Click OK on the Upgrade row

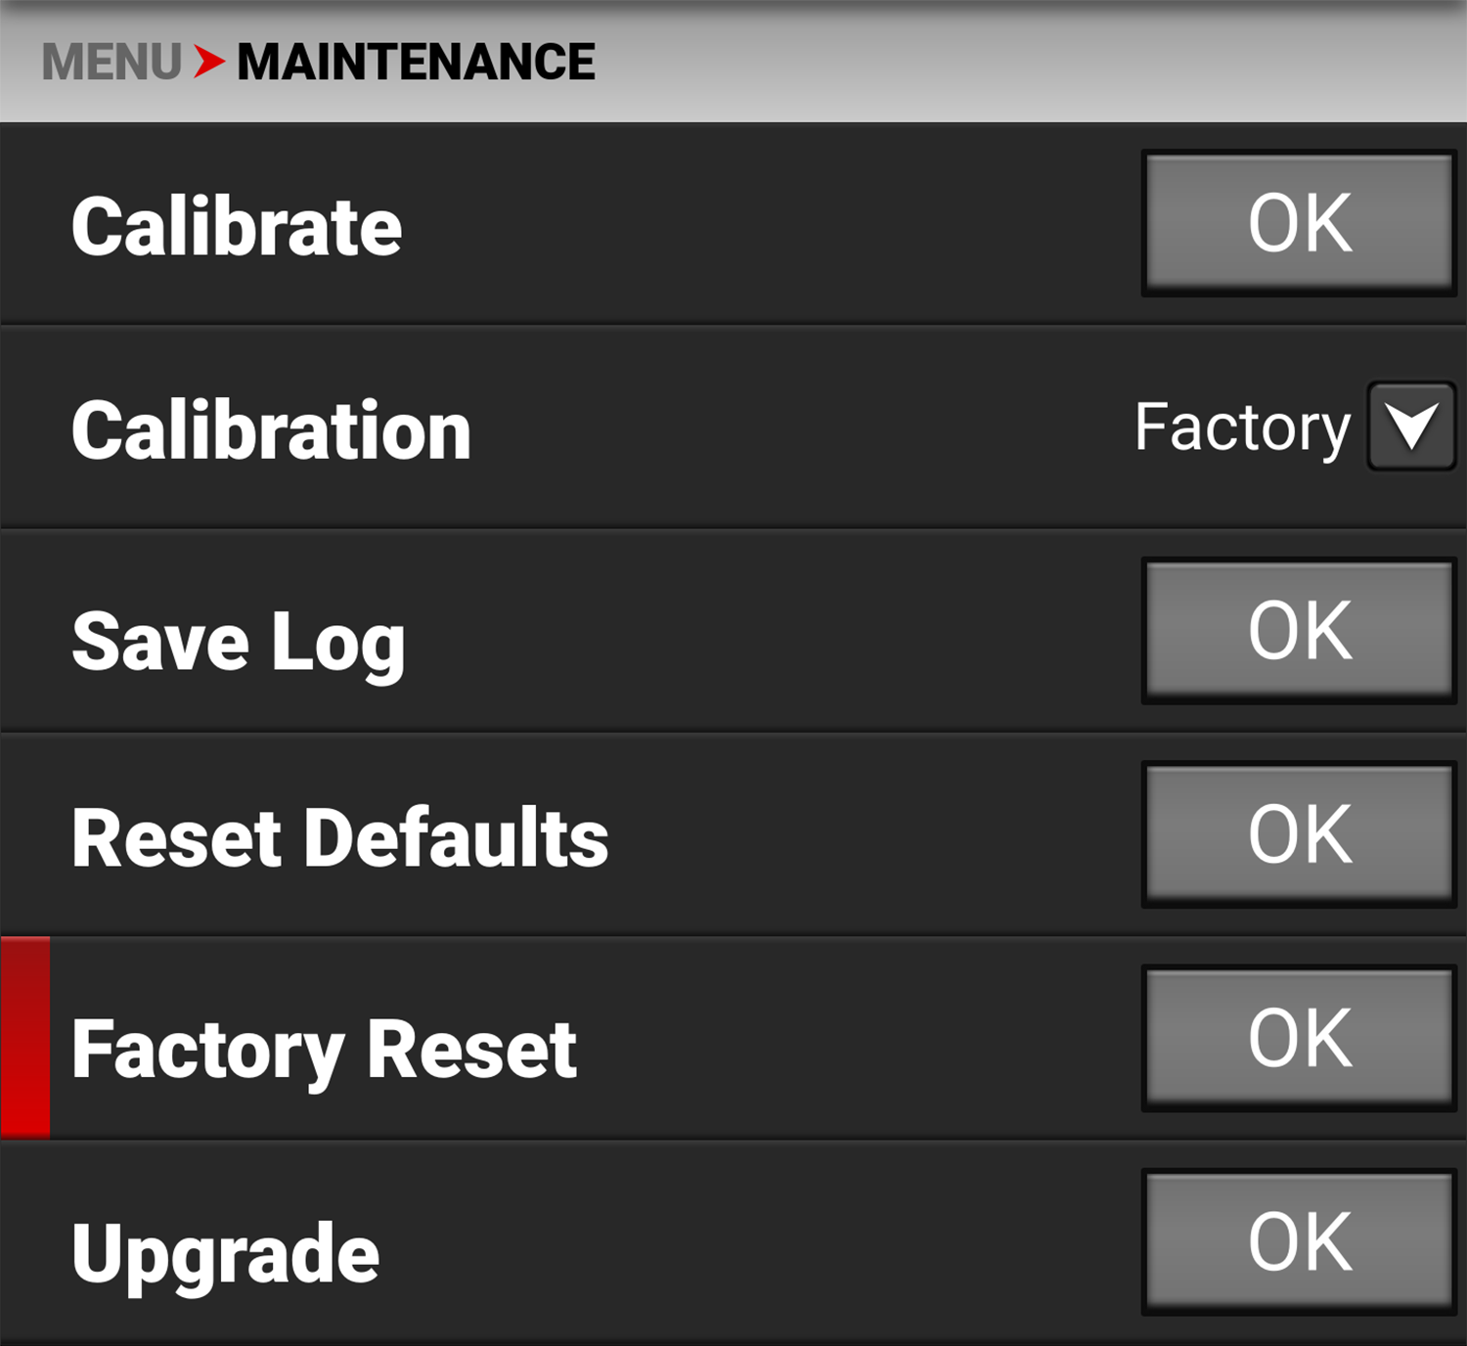coord(1296,1244)
